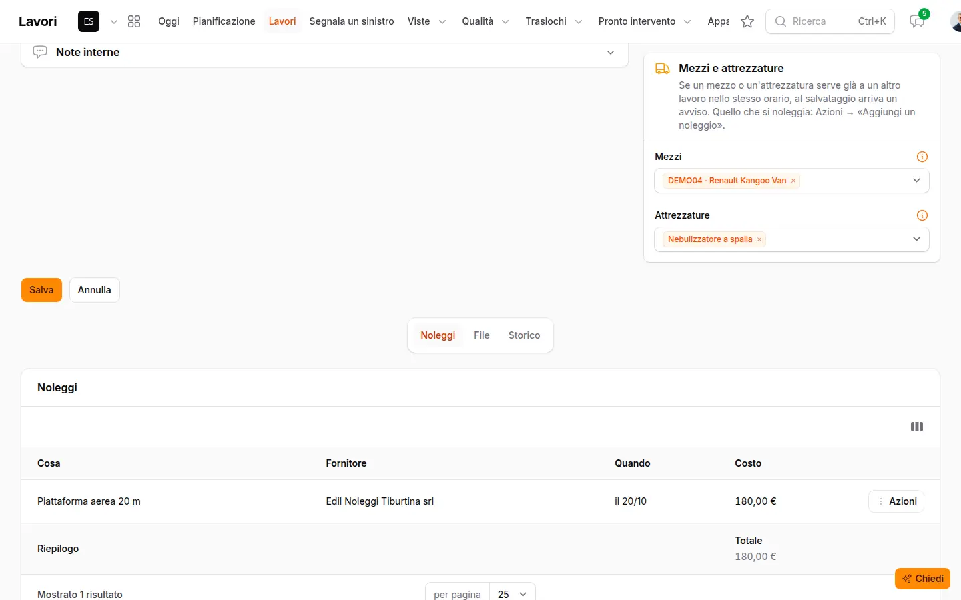The width and height of the screenshot is (961, 600).
Task: Switch to the File tab
Action: pos(482,335)
